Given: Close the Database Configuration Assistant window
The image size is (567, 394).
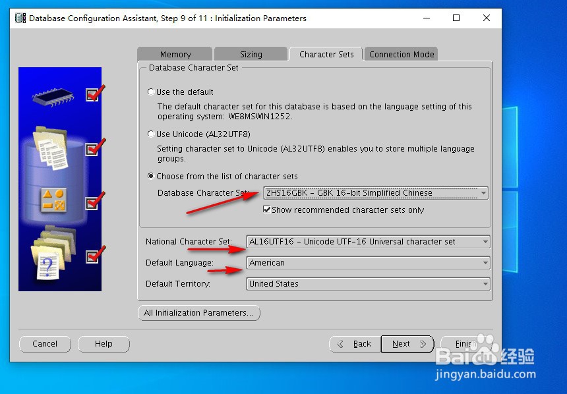Looking at the screenshot, I should coord(487,18).
